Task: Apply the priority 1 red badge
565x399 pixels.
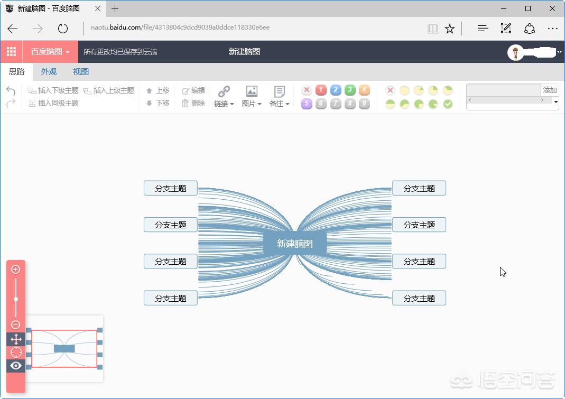Action: (x=321, y=90)
